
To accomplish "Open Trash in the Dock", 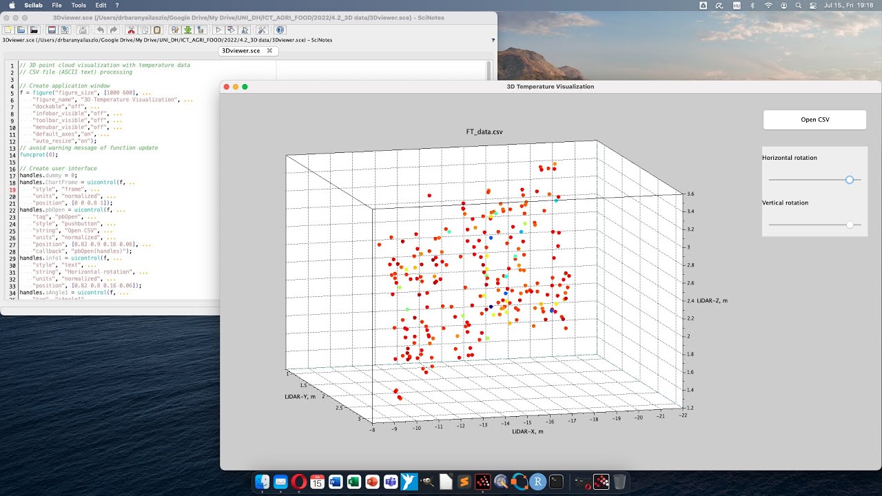I will (x=619, y=482).
